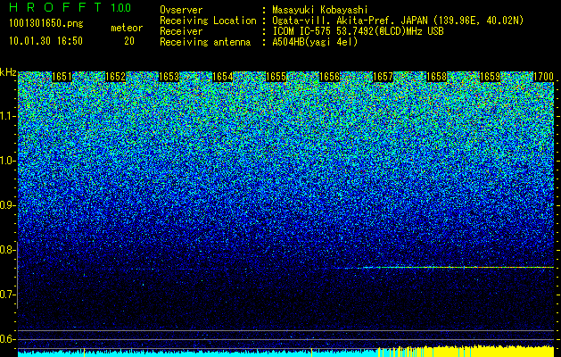Click the HROFFT 1.0.0 title text
The height and width of the screenshot is (357, 561).
tap(70, 7)
